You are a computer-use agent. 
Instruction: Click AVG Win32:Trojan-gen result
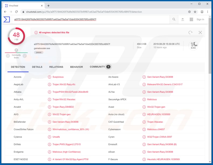coord(61,114)
